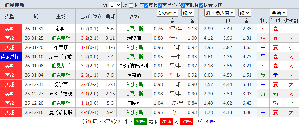The height and width of the screenshot is (126, 299).
Task: Click the 日期 column header
Action: coord(34,16)
